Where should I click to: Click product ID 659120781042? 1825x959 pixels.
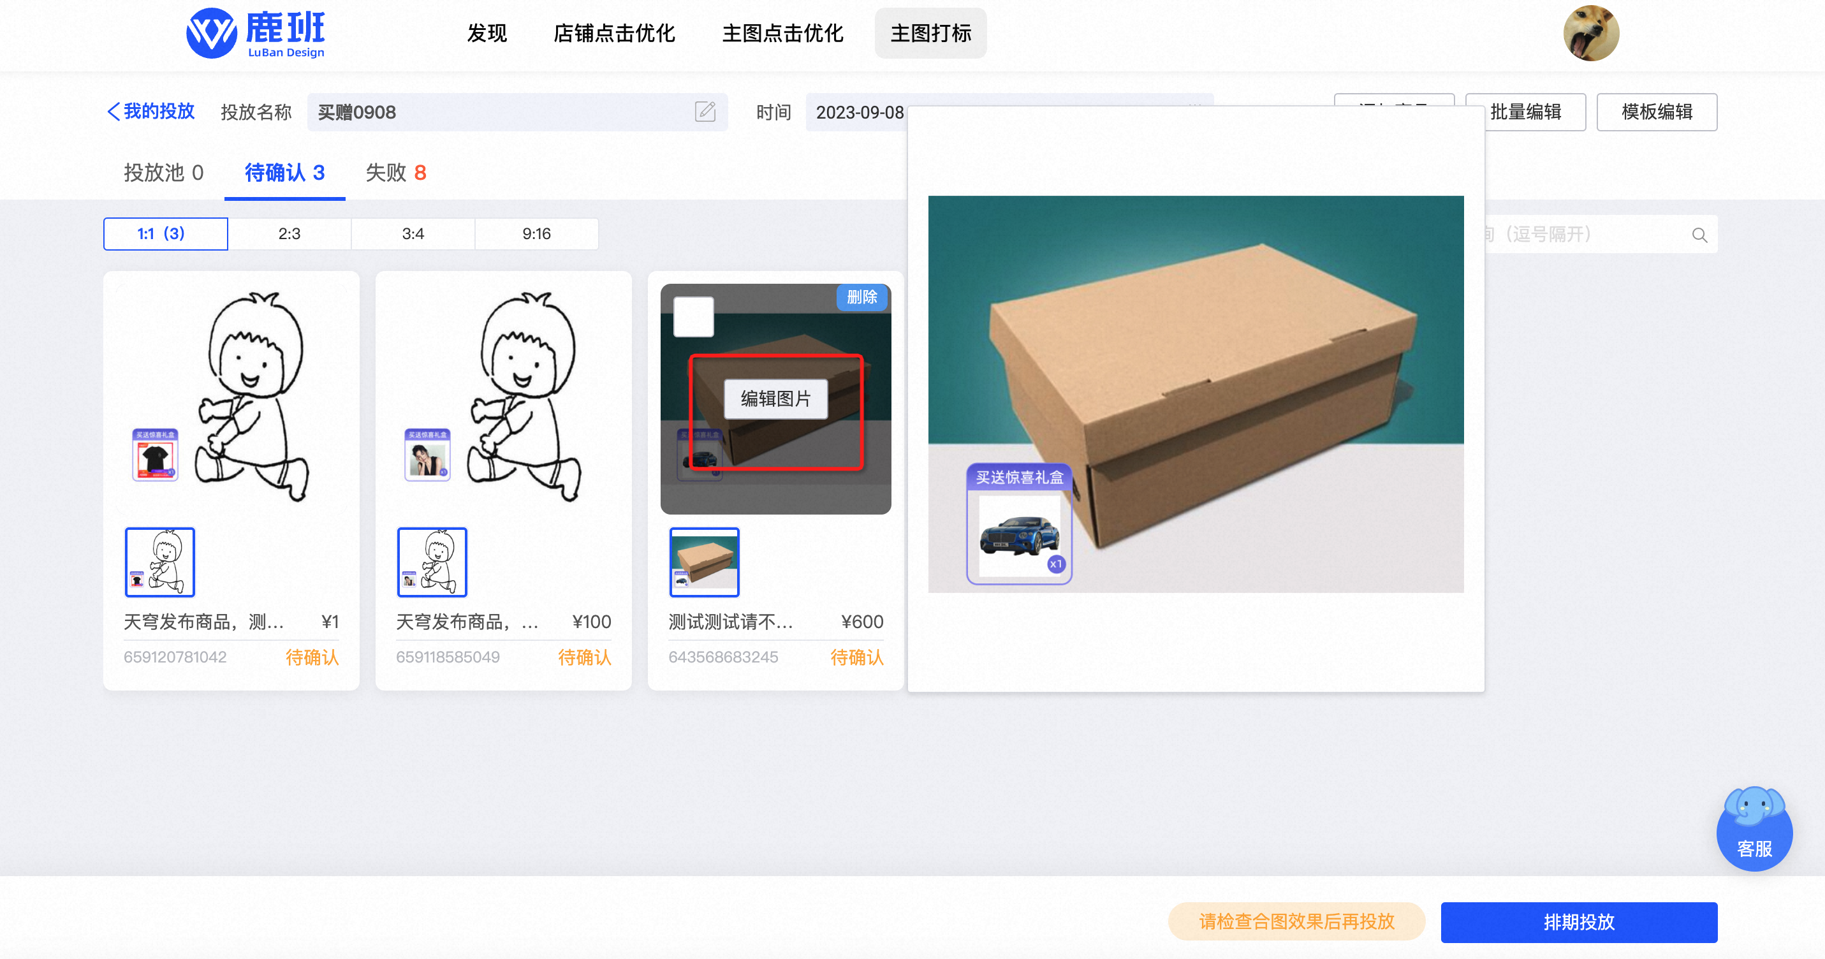point(175,657)
